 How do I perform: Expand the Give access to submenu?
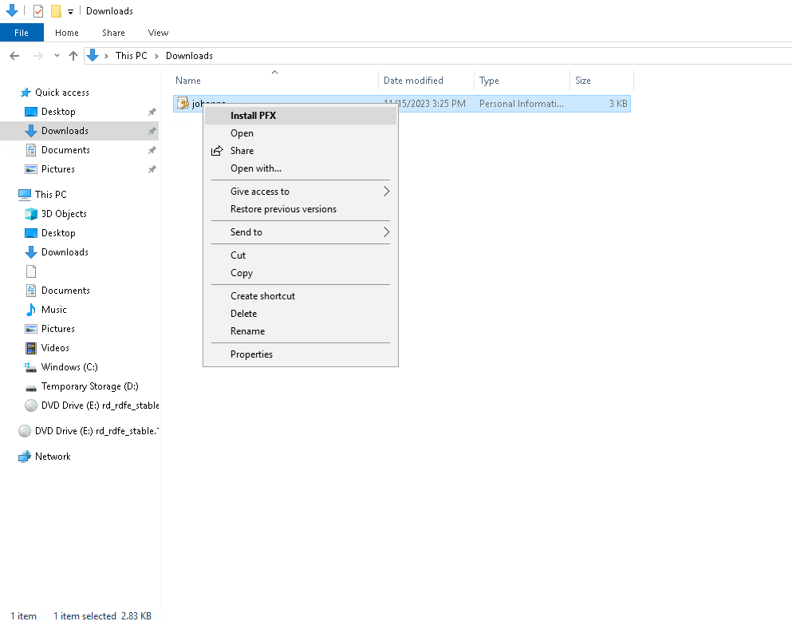coord(387,192)
